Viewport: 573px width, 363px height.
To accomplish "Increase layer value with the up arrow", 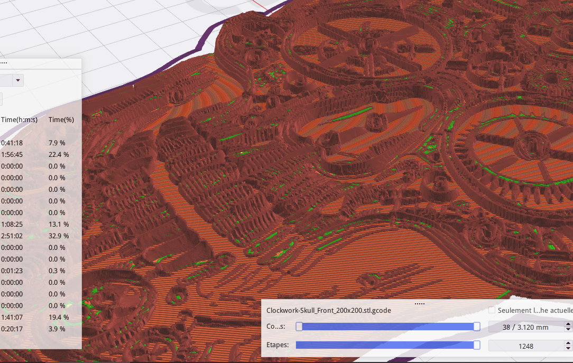I will [569, 324].
